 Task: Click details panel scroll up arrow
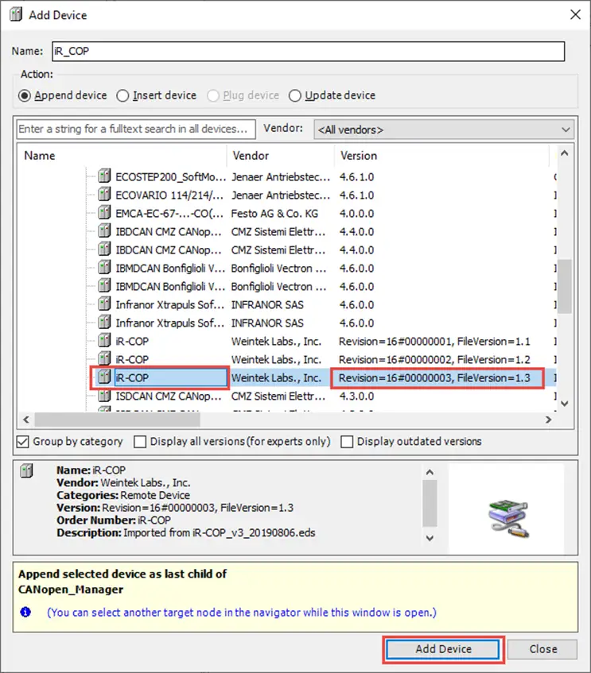pos(430,473)
